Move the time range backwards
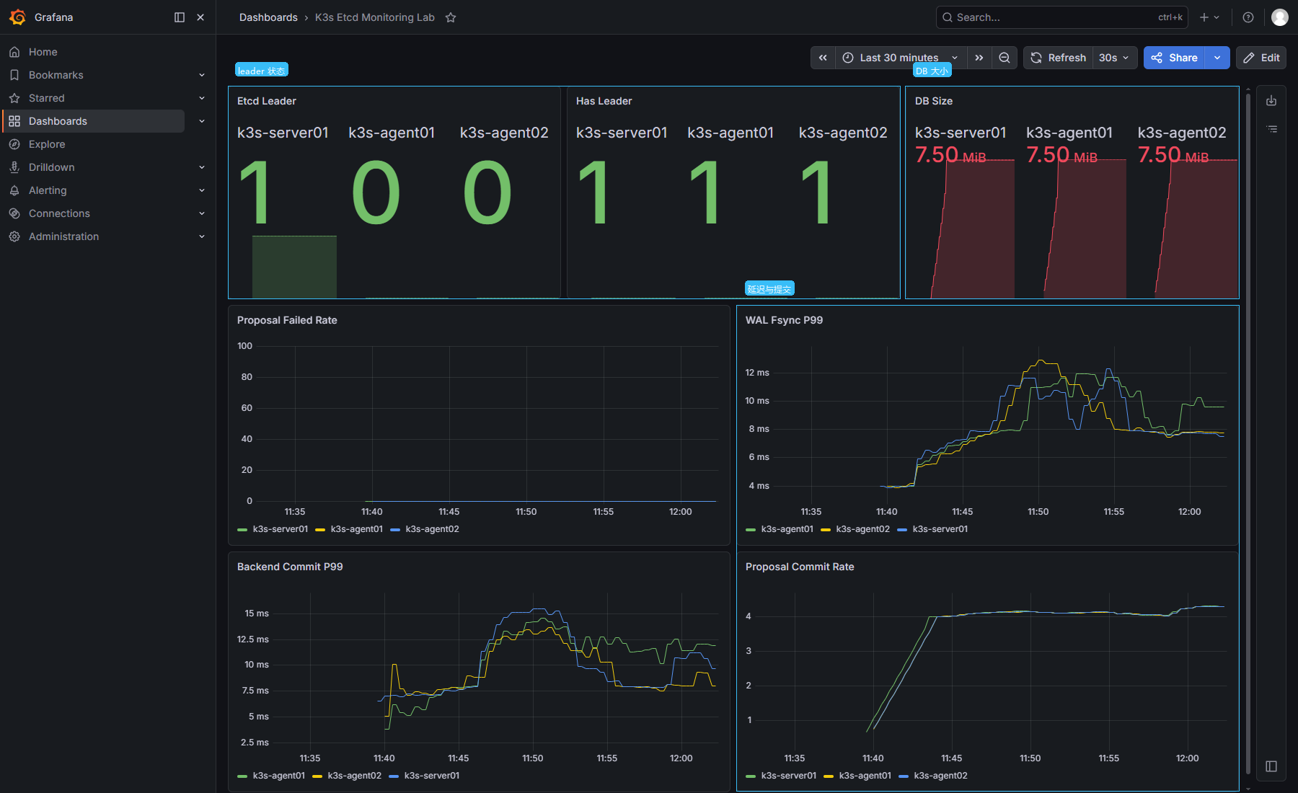The height and width of the screenshot is (793, 1298). (823, 58)
